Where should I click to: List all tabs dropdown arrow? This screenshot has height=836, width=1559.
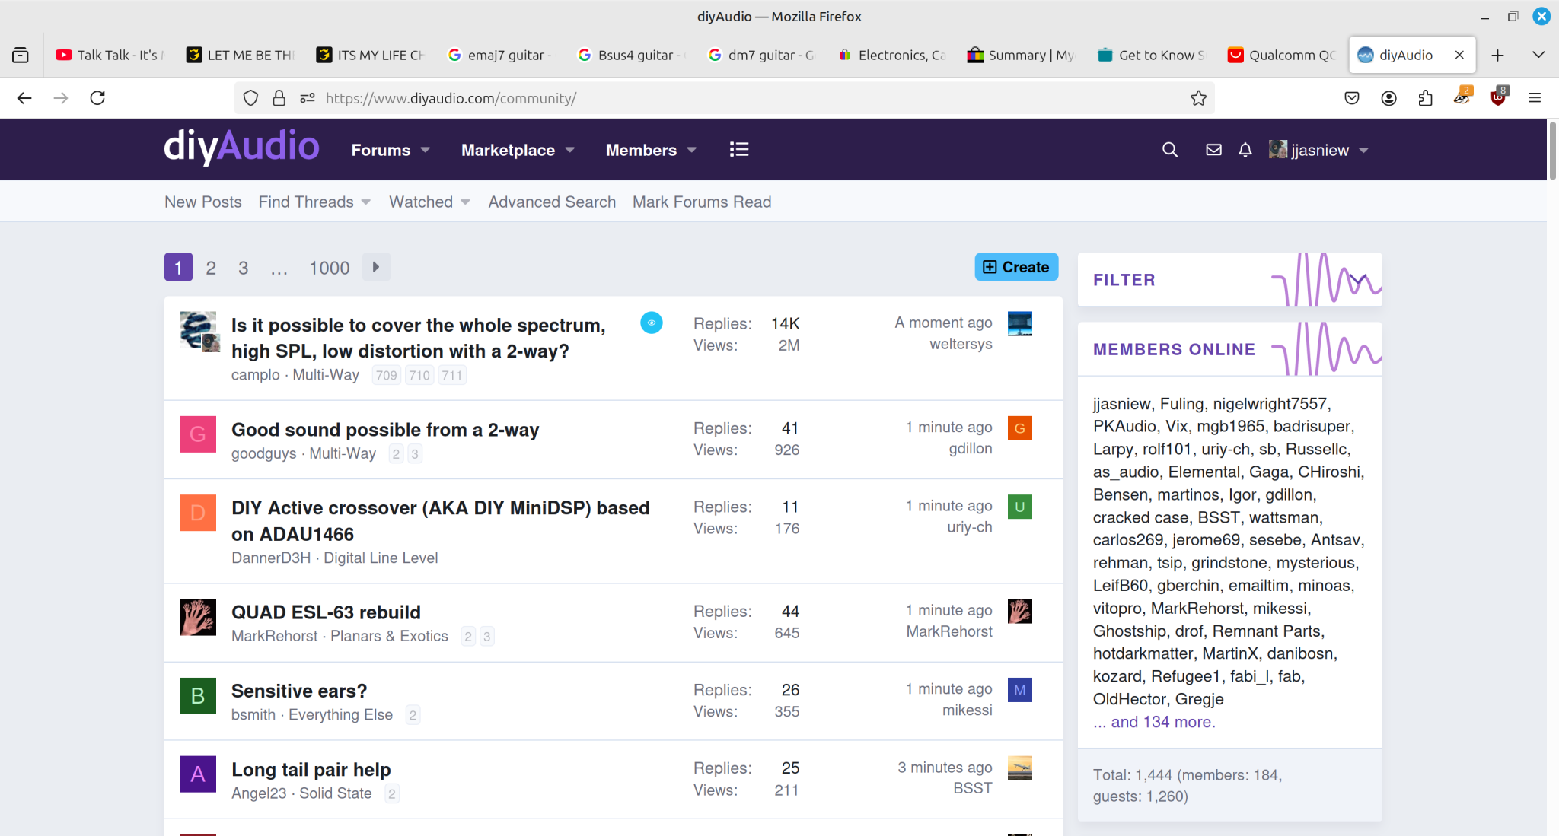[1538, 55]
